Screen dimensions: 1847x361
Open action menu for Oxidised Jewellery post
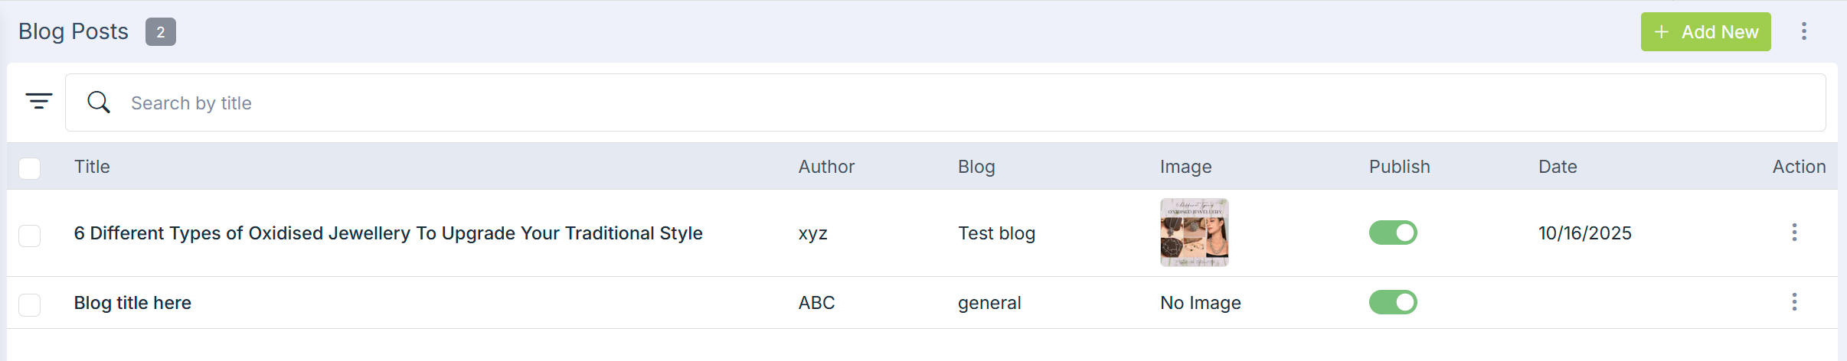pyautogui.click(x=1794, y=233)
